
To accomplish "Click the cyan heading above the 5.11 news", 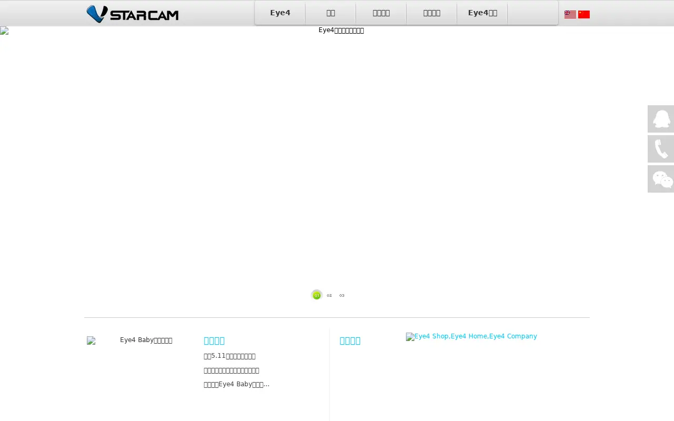I will [x=214, y=340].
